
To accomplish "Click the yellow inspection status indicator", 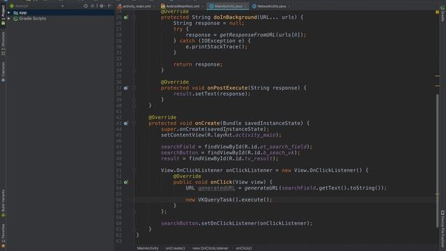I will (437, 13).
